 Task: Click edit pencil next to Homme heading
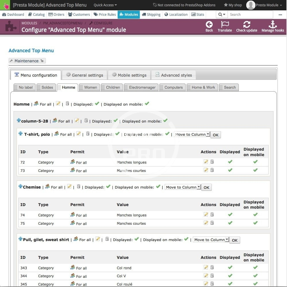58,104
